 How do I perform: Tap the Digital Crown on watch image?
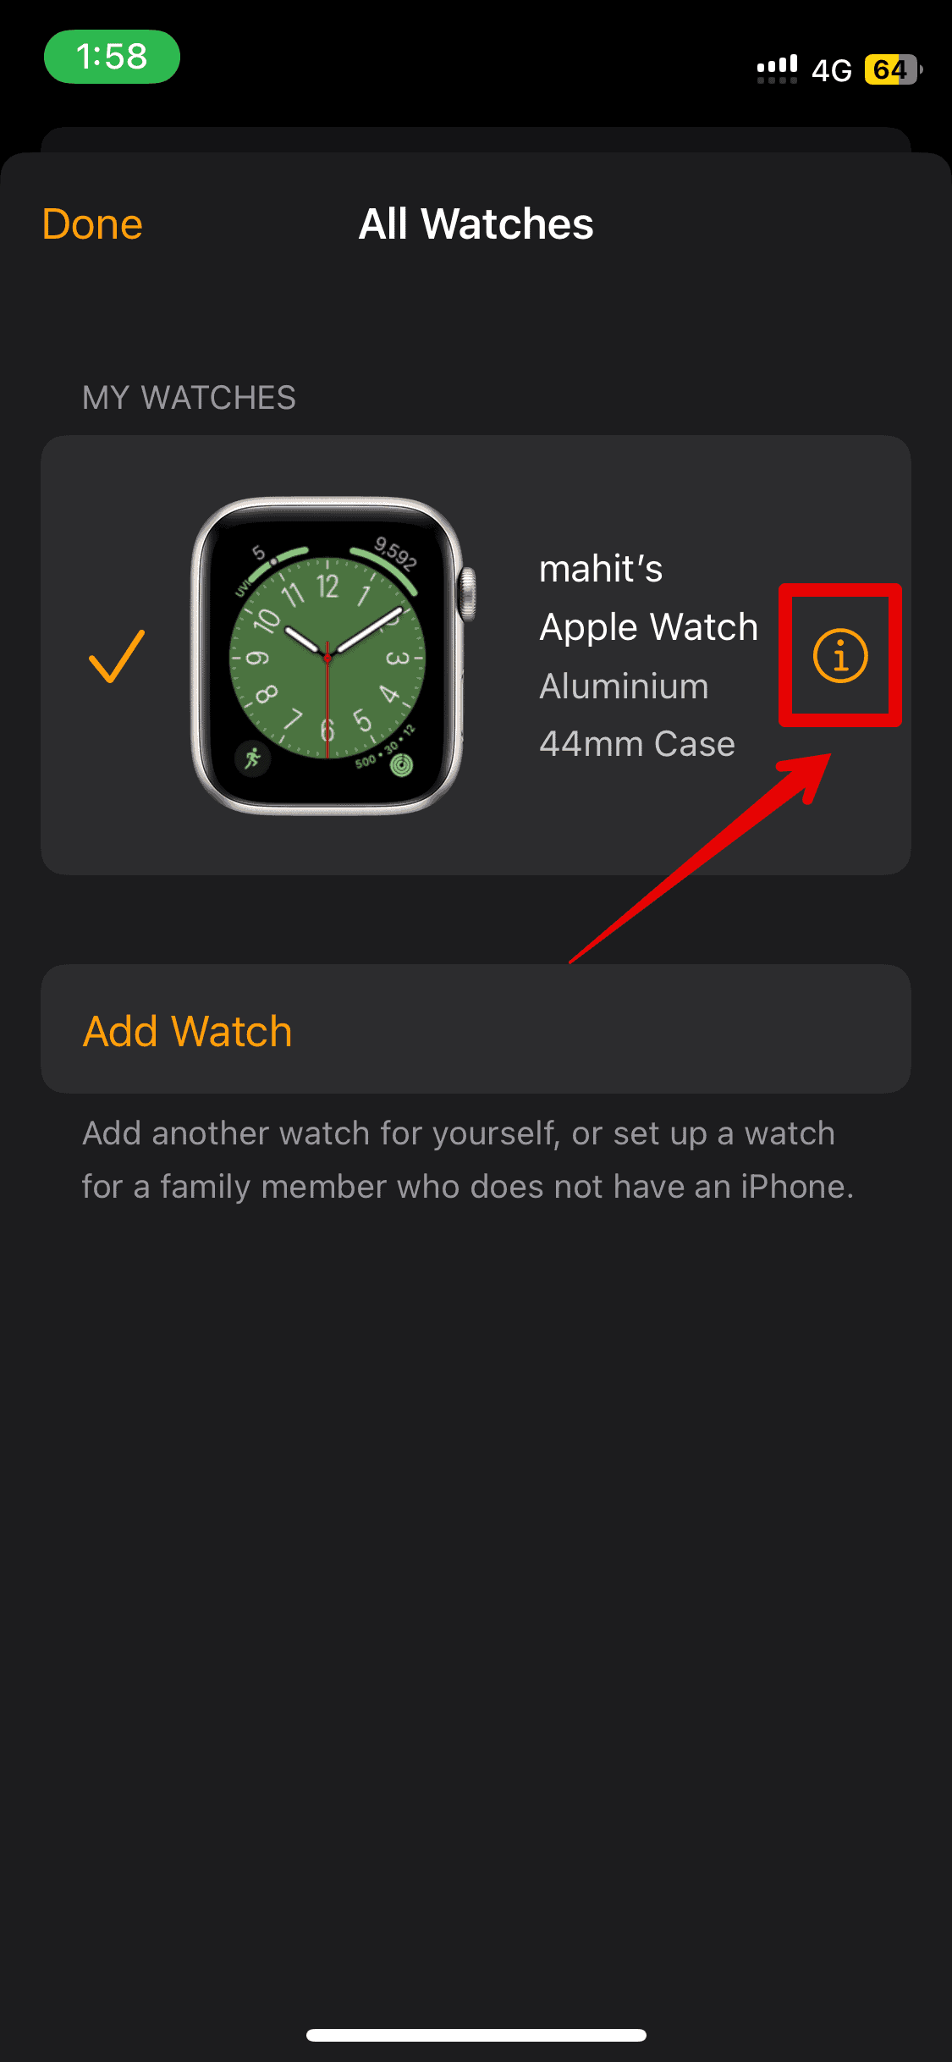click(466, 593)
